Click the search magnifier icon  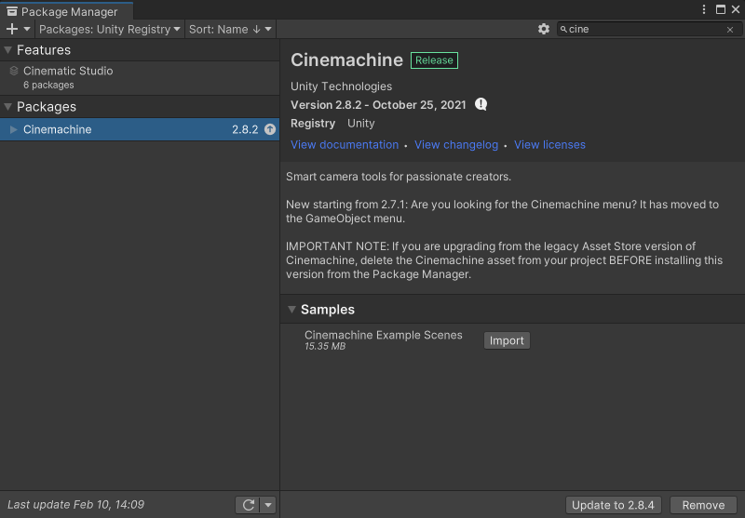[x=563, y=30]
